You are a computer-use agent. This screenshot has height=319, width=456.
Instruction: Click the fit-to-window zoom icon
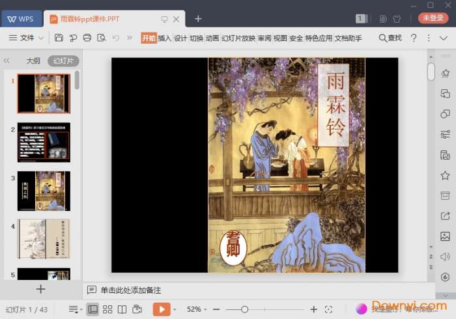(329, 309)
